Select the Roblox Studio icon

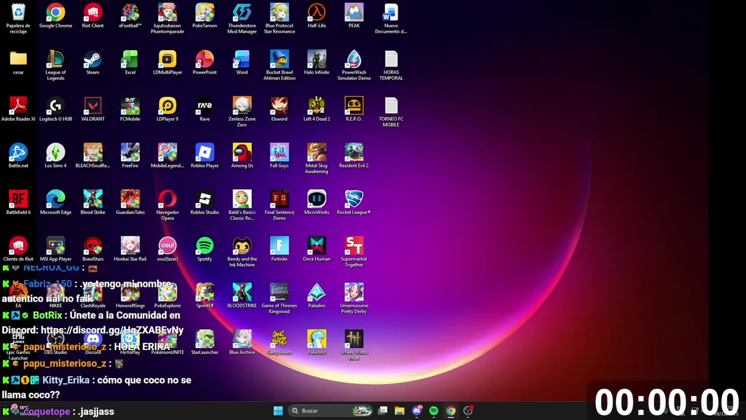pyautogui.click(x=205, y=203)
